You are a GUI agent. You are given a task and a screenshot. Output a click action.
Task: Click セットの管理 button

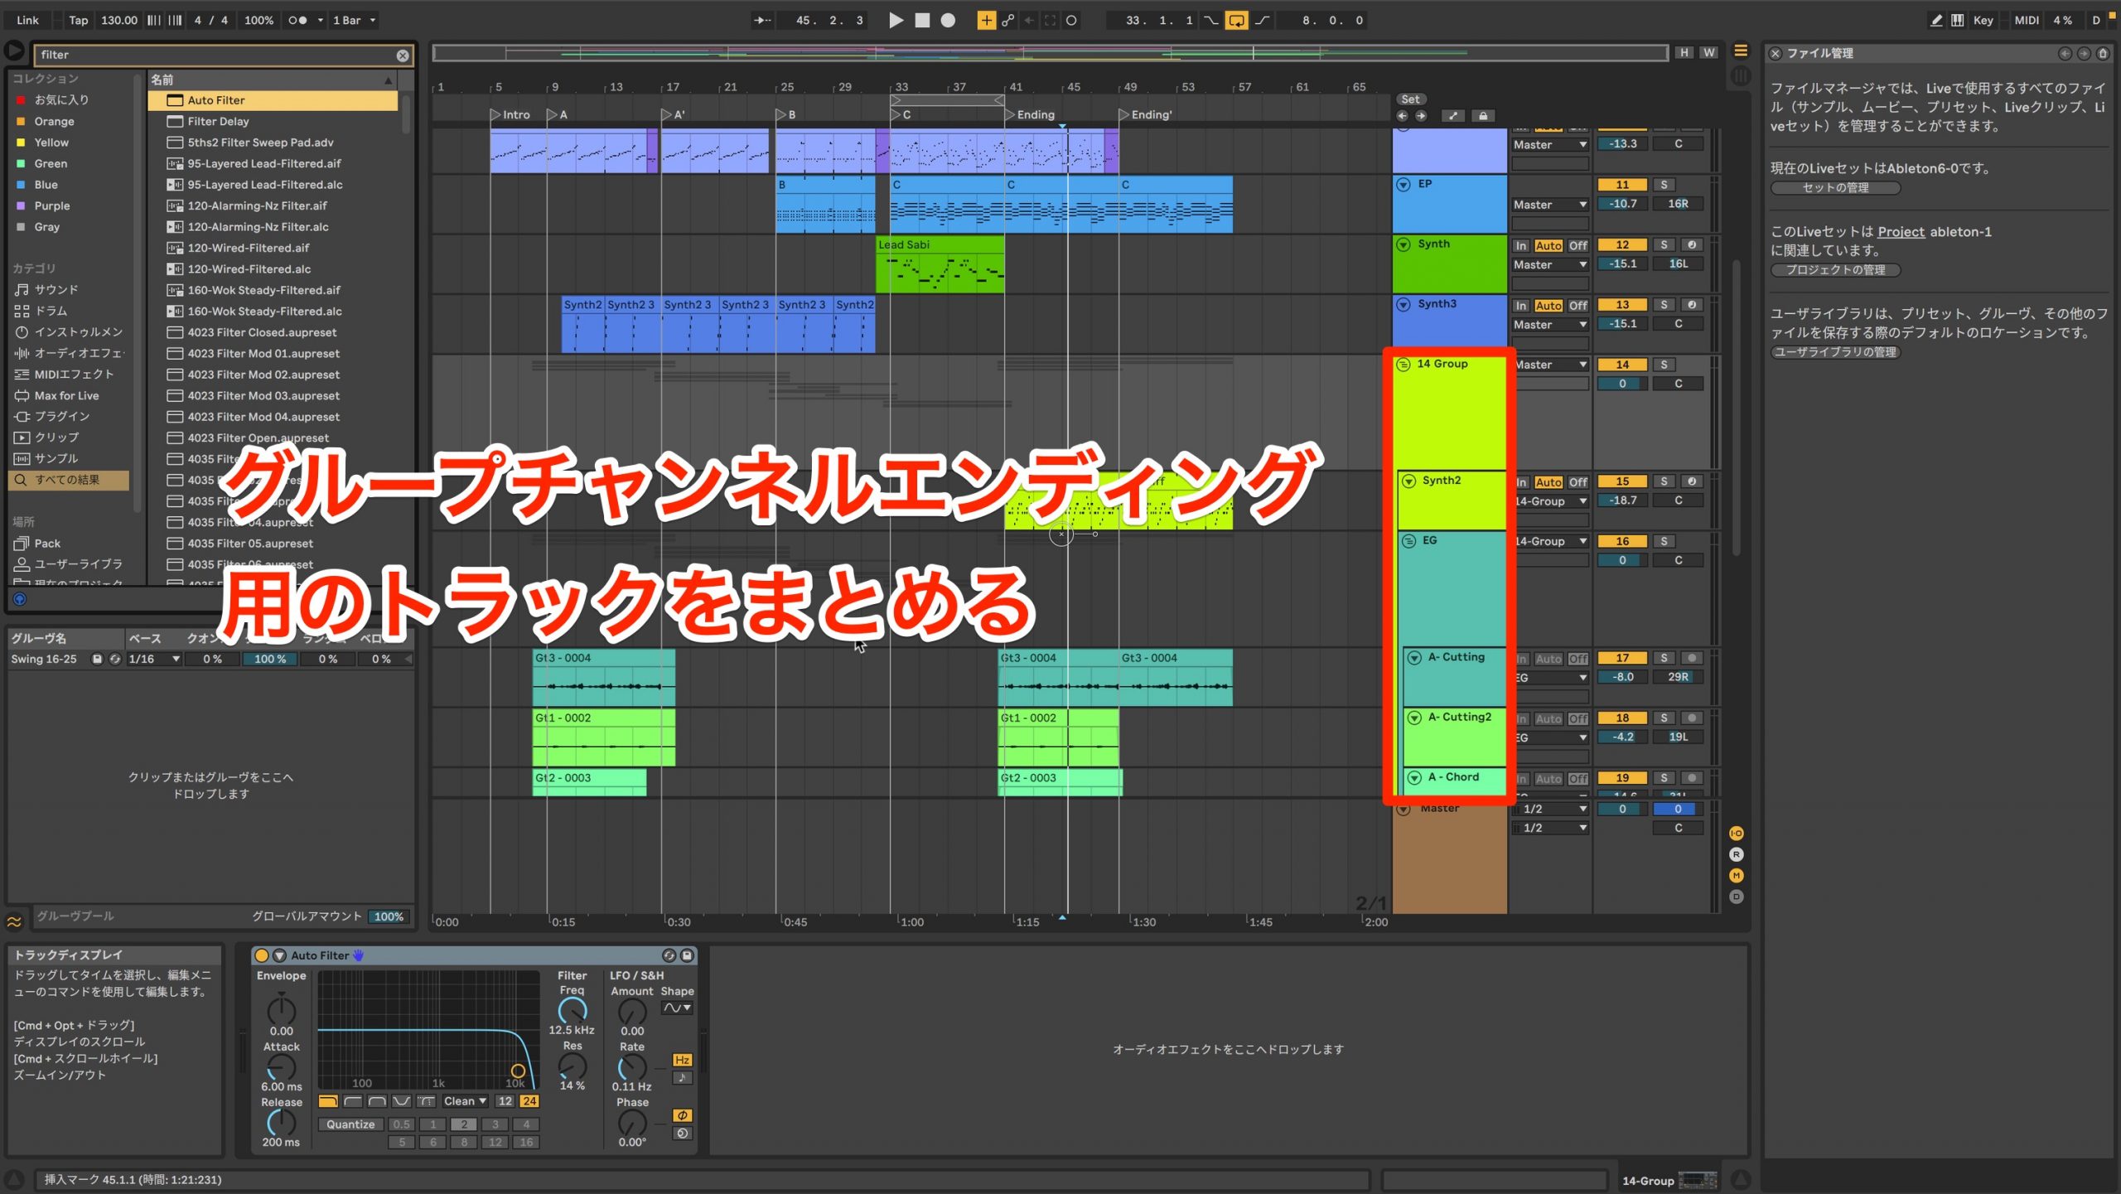(1835, 188)
